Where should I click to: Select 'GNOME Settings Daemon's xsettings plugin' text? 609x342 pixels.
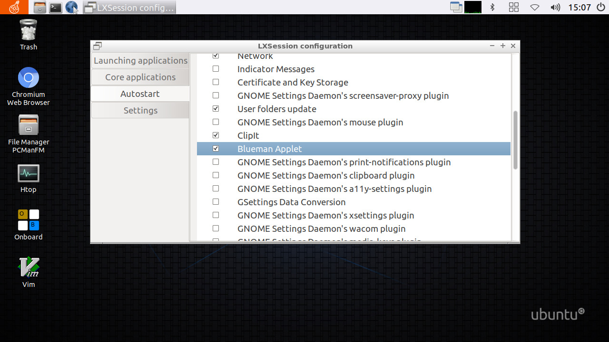click(x=326, y=216)
